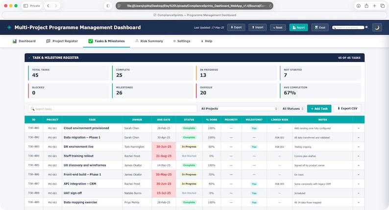The height and width of the screenshot is (210, 389).
Task: Click the Safari privacy shield icon
Action: pos(108,6)
